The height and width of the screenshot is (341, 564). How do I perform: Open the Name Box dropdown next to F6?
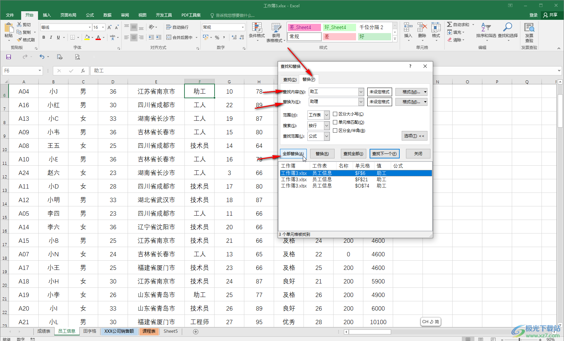tap(40, 71)
